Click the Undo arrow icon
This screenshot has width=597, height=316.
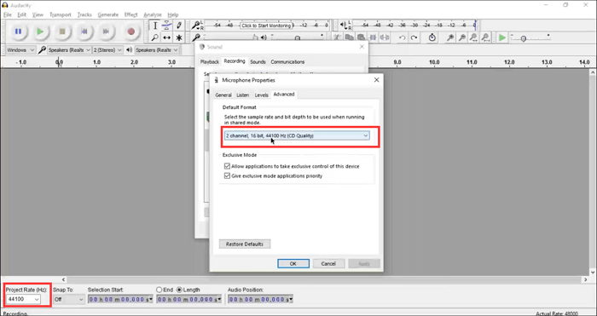click(402, 37)
